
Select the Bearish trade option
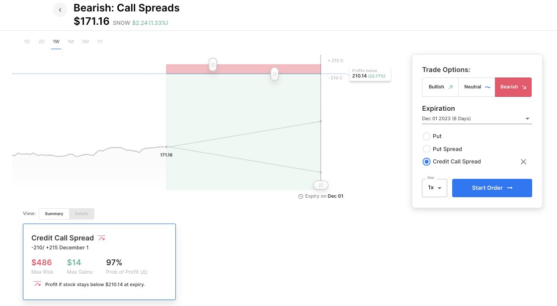coord(513,87)
